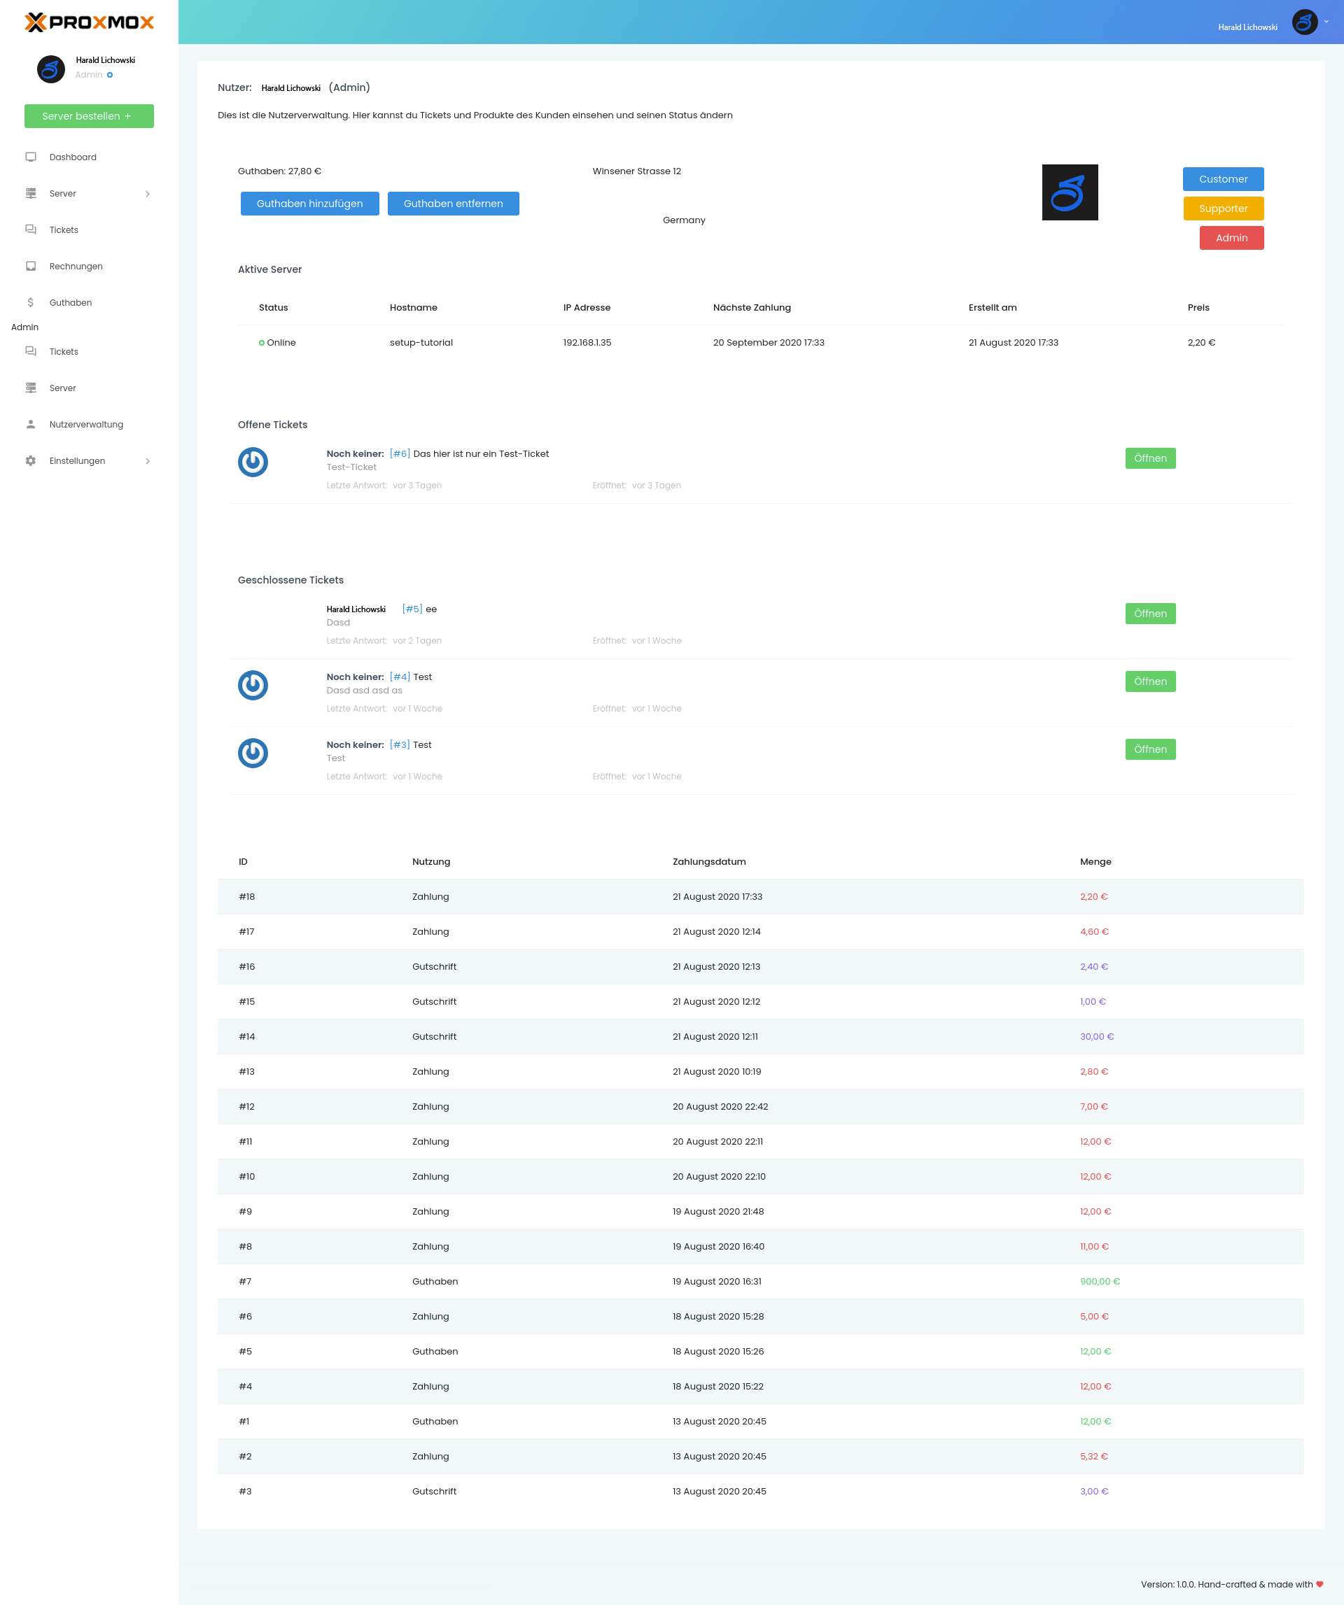Open Tickets in the Admin sidebar section
This screenshot has width=1344, height=1605.
[x=64, y=351]
